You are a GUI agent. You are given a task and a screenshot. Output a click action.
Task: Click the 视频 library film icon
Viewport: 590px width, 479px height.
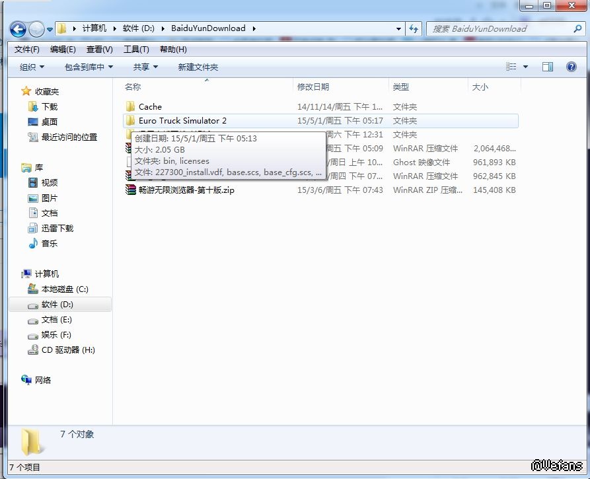pos(33,182)
